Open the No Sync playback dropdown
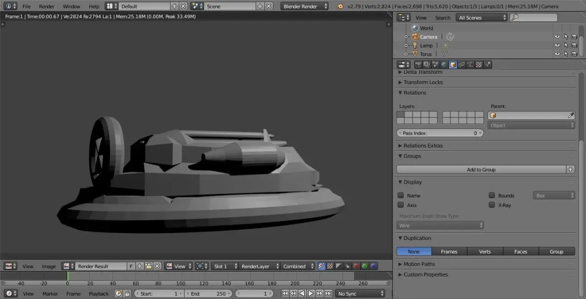586x299 pixels. 361,294
